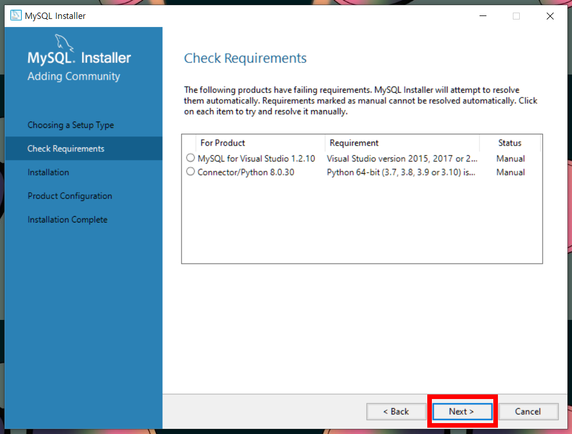The image size is (572, 434).
Task: Minimize the MySQL Installer window
Action: click(x=483, y=15)
